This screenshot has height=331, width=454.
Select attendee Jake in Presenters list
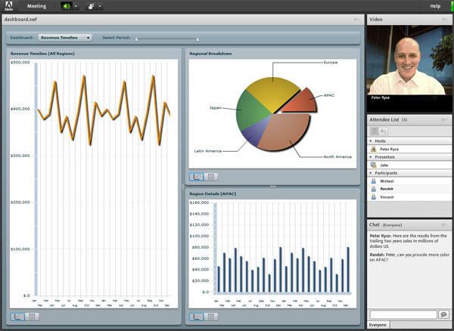(384, 165)
